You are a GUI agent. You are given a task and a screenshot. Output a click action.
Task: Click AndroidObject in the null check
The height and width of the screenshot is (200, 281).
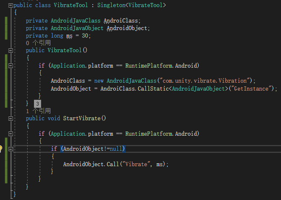83,149
